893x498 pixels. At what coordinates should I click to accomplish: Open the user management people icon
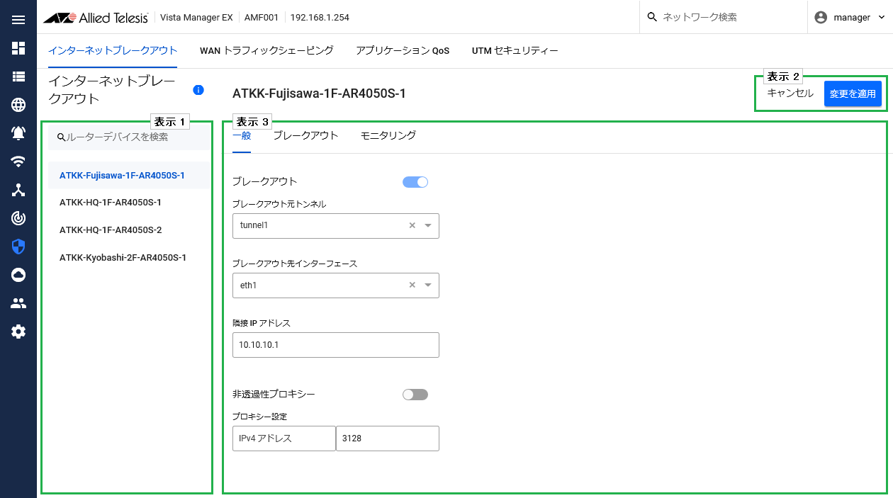[x=18, y=303]
